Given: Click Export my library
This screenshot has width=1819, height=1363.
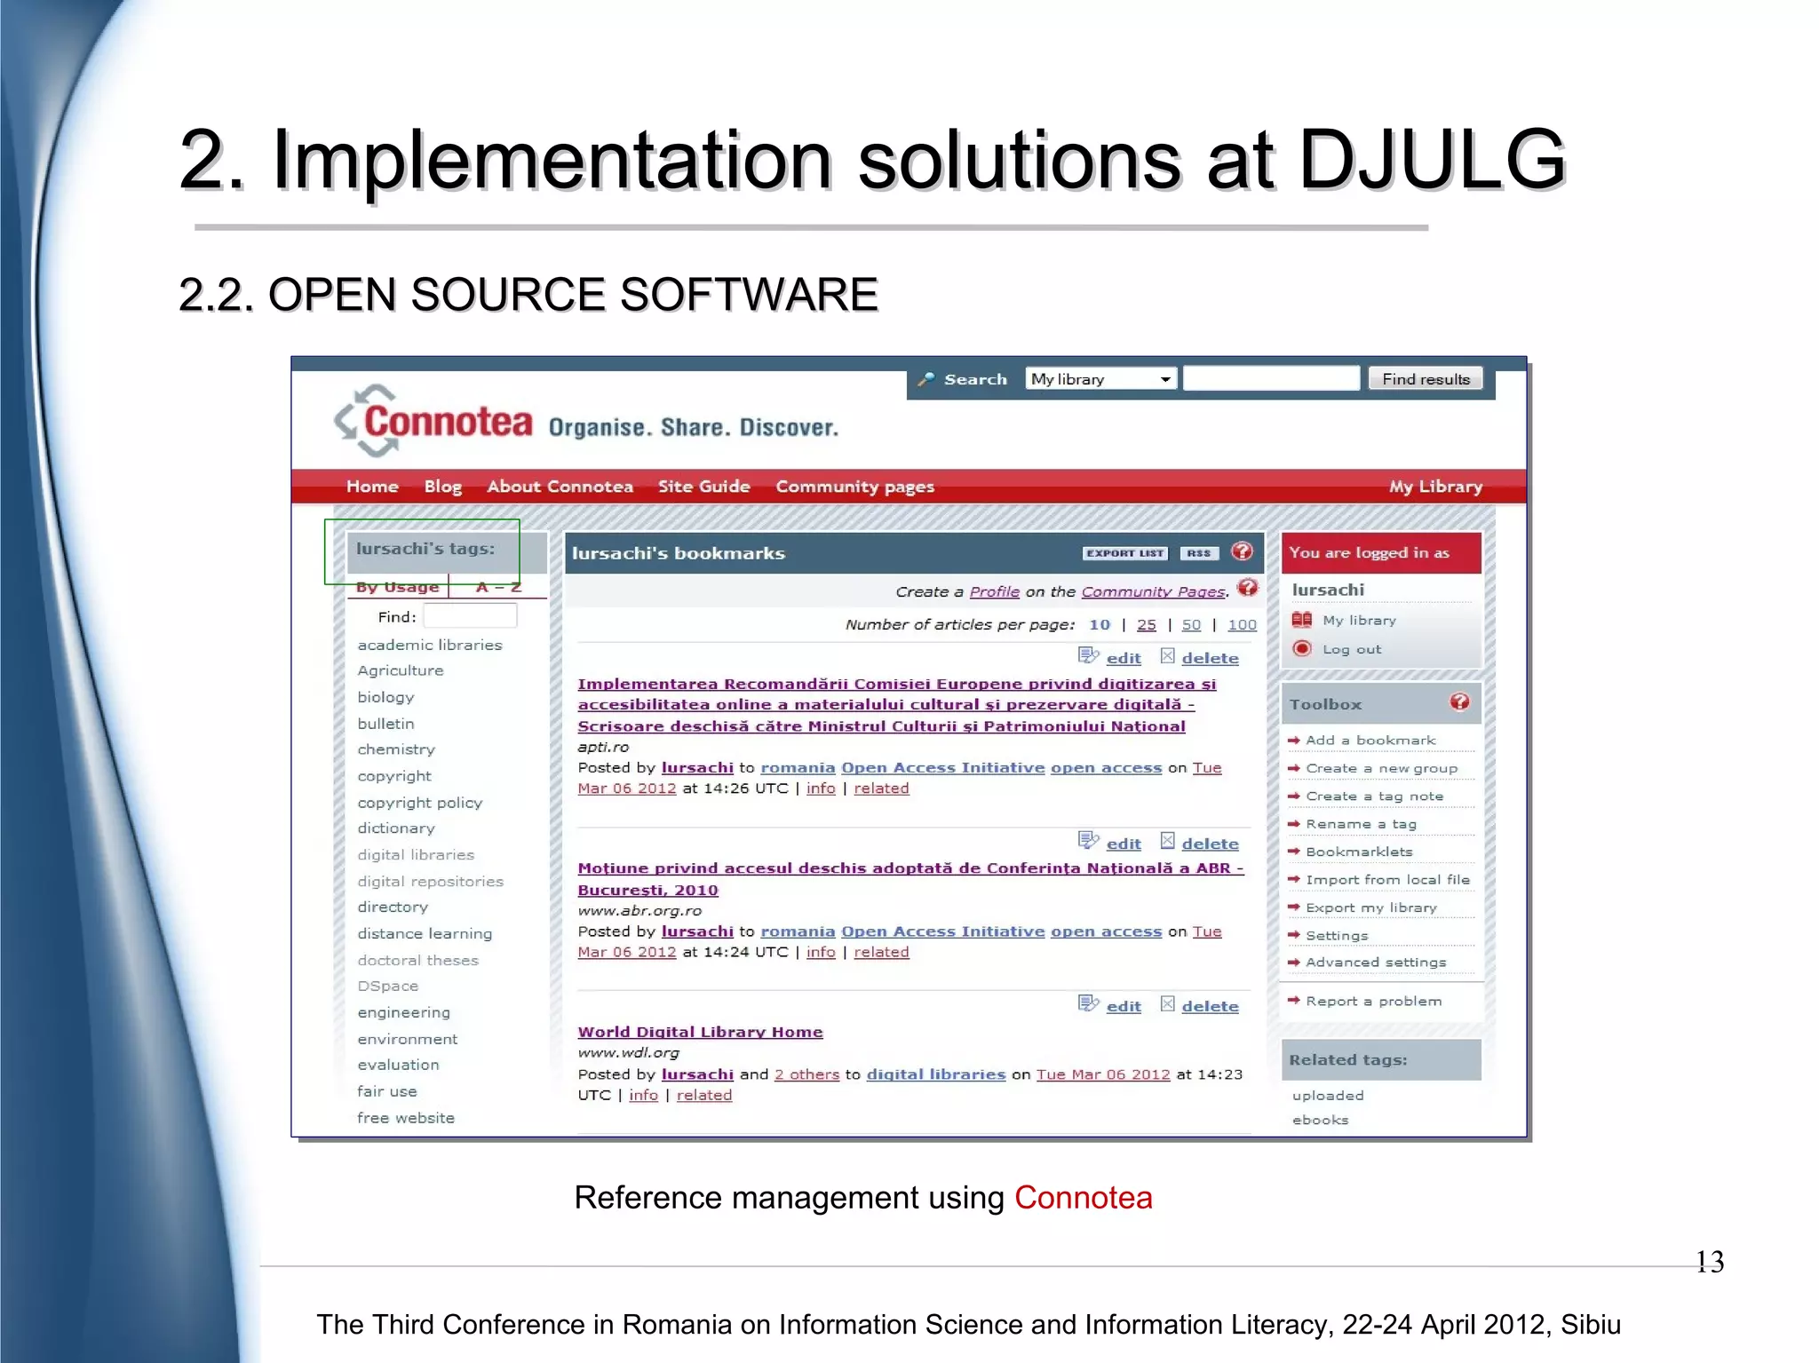Looking at the screenshot, I should tap(1370, 907).
